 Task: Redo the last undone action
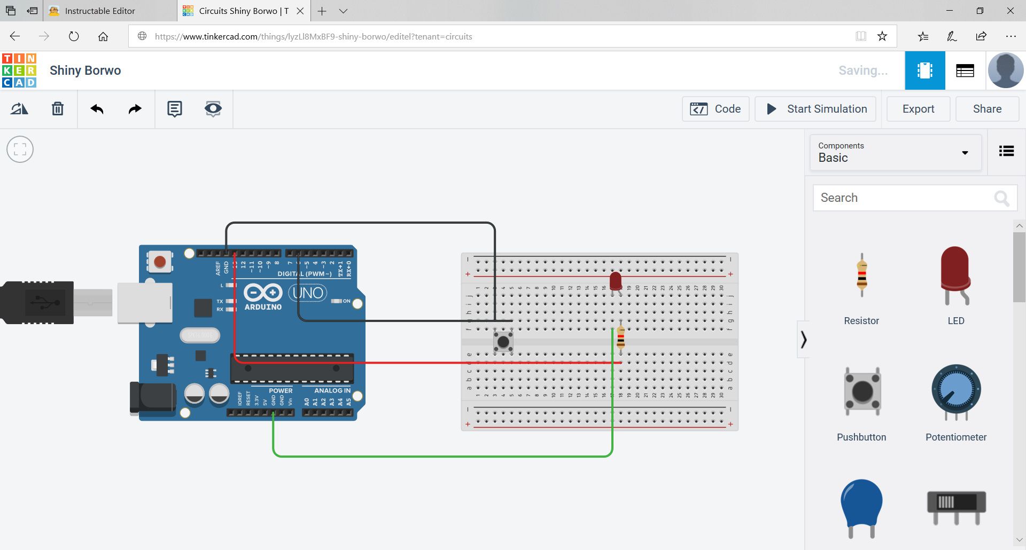click(134, 108)
